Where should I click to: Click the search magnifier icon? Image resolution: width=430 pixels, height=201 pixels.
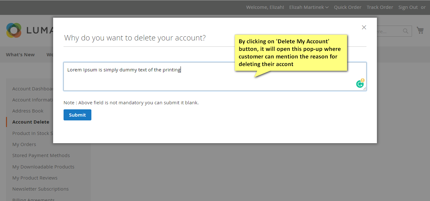[405, 31]
